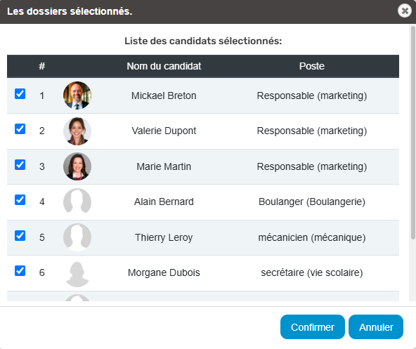Uncheck the checkbox for Valerie Dupont
Screen dimensions: 416x349
pos(20,129)
